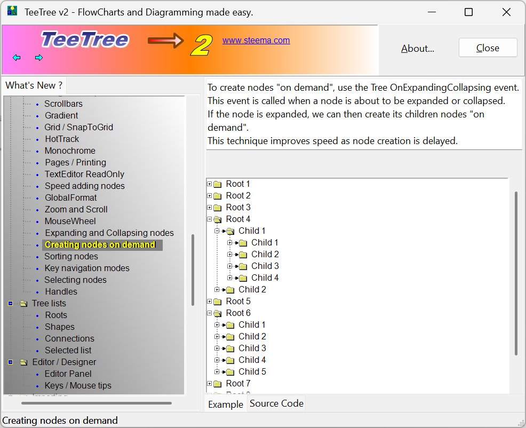Select the GlobalFormat topic
Viewport: 526px width, 428px height.
(71, 197)
